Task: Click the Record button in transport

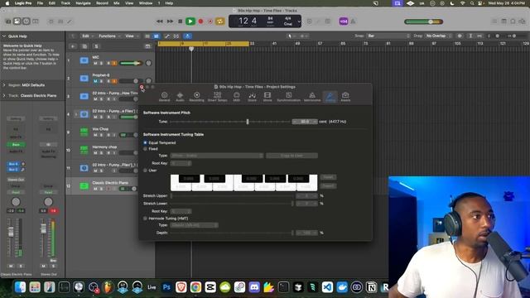Action: point(200,22)
